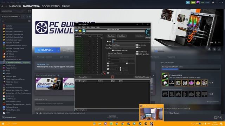Click the yellow open-file folder icon
Image resolution: width=225 pixels, height=126 pixels.
80,30
